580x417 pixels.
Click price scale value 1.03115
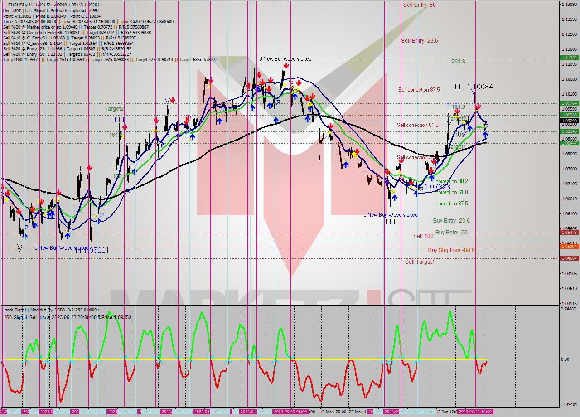[569, 303]
